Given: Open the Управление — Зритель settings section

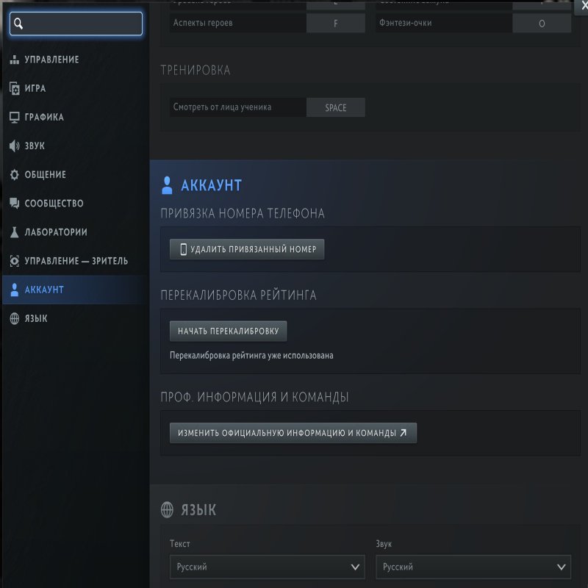Looking at the screenshot, I should coord(76,261).
